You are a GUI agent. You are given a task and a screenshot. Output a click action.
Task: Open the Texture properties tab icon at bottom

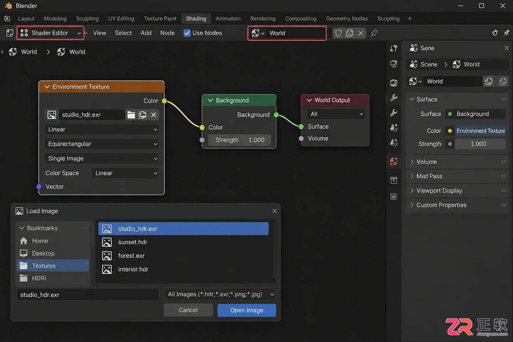click(394, 196)
